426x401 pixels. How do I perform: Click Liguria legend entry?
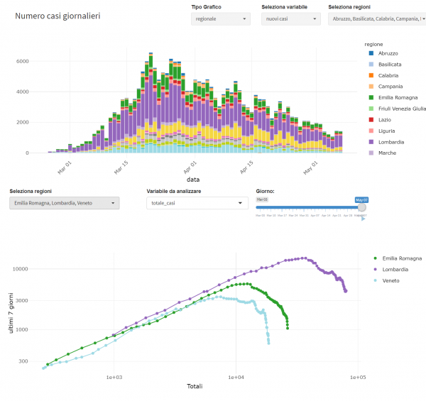pyautogui.click(x=388, y=131)
